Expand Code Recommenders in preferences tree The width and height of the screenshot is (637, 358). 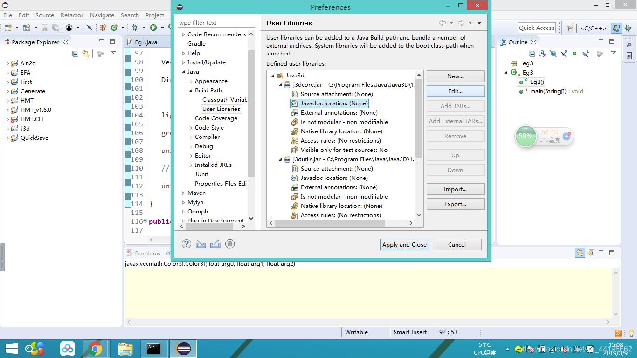(x=183, y=34)
